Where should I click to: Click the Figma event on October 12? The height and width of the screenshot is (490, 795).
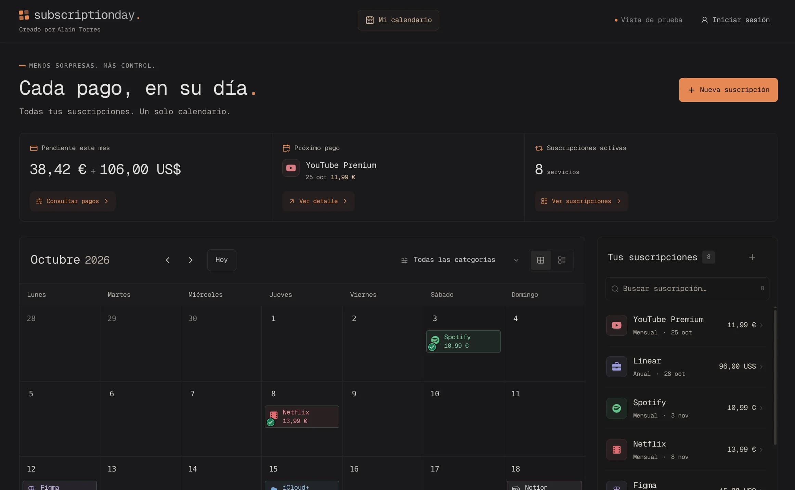60,486
